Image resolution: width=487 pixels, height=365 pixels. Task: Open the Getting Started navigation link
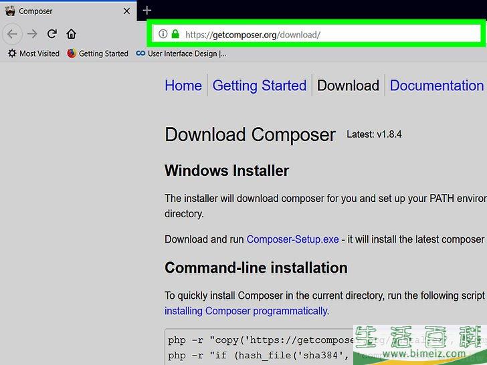click(260, 86)
